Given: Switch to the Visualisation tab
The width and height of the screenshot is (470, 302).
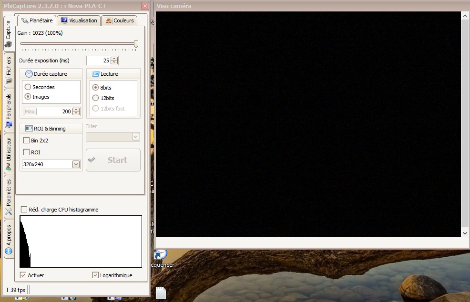Looking at the screenshot, I should [x=79, y=20].
